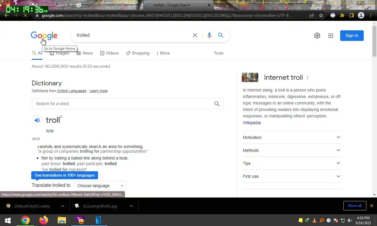Open Google quick settings gear

point(317,36)
